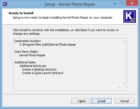Start installation with the Install button
The width and height of the screenshot is (140, 109).
click(102, 101)
